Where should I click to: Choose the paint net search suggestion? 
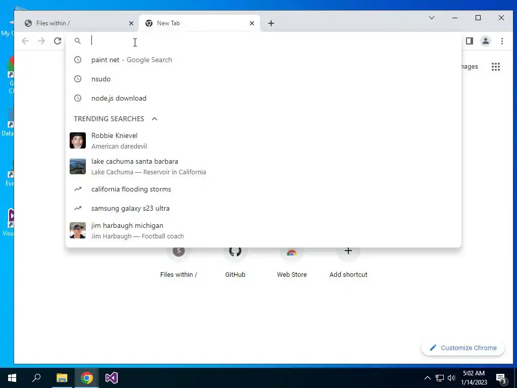(264, 60)
